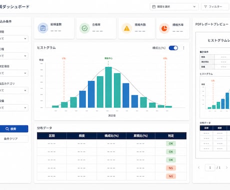Click the clear conditions button

click(x=13, y=138)
